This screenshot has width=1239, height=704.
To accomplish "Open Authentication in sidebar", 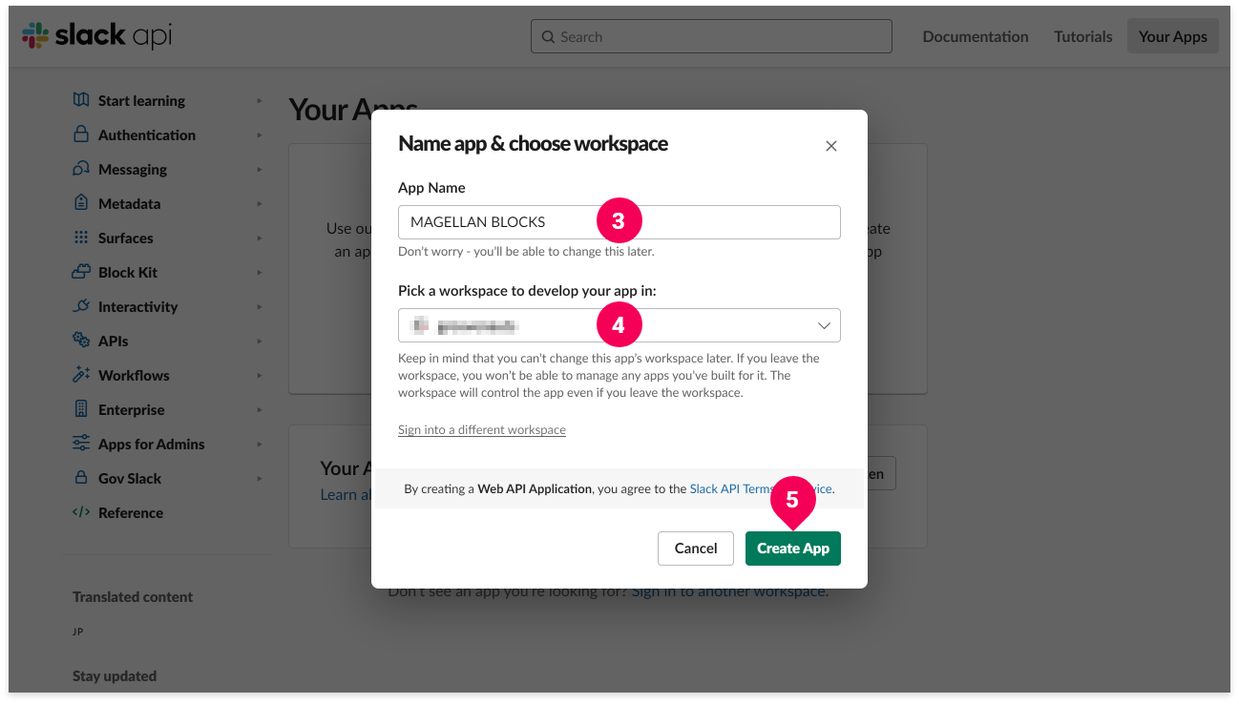I will click(x=147, y=135).
